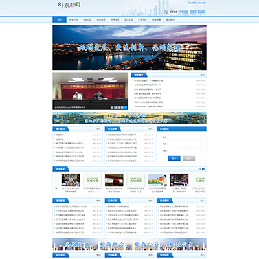Toggle the gray gallery page square

point(199,169)
